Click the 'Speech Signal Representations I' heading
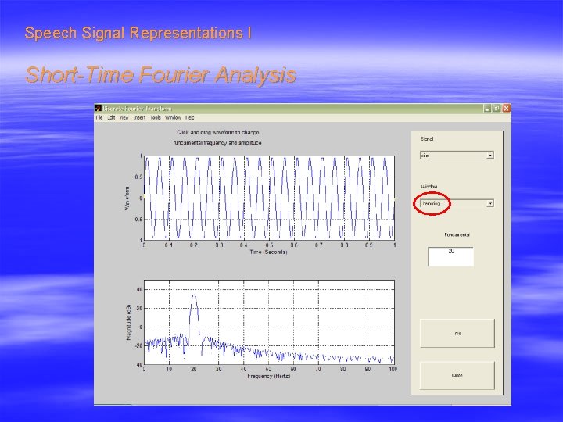Viewport: 563px width, 422px height. pos(138,33)
